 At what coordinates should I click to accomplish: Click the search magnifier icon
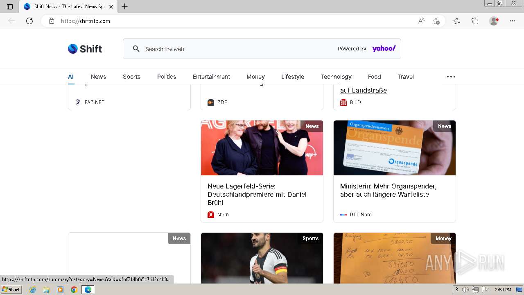tap(136, 49)
